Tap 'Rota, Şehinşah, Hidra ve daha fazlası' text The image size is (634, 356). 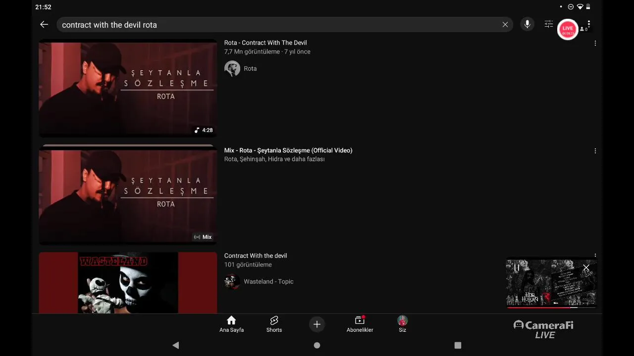[x=274, y=159]
